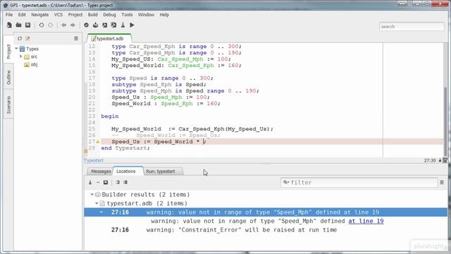The image size is (451, 254).
Task: Click the Locations filter field
Action: (359, 182)
